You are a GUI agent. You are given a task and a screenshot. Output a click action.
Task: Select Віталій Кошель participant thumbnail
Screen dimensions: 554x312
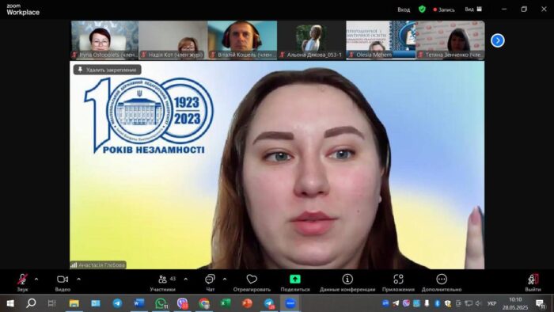pyautogui.click(x=242, y=40)
